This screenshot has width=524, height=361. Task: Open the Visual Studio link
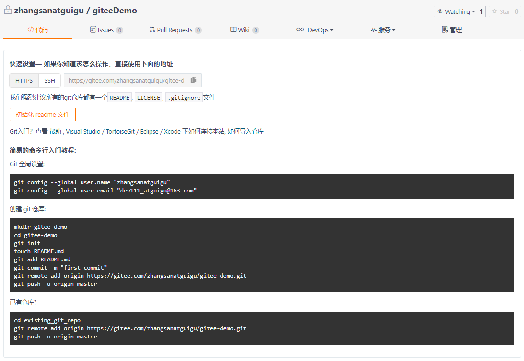pos(83,132)
